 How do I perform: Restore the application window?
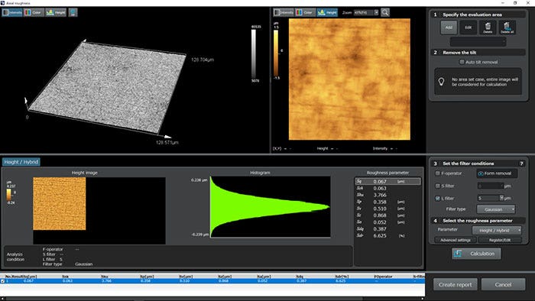click(515, 3)
